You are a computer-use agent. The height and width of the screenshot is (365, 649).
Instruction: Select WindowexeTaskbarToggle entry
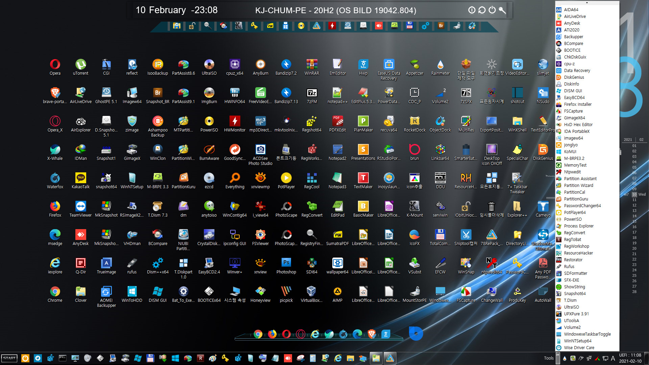tap(587, 334)
